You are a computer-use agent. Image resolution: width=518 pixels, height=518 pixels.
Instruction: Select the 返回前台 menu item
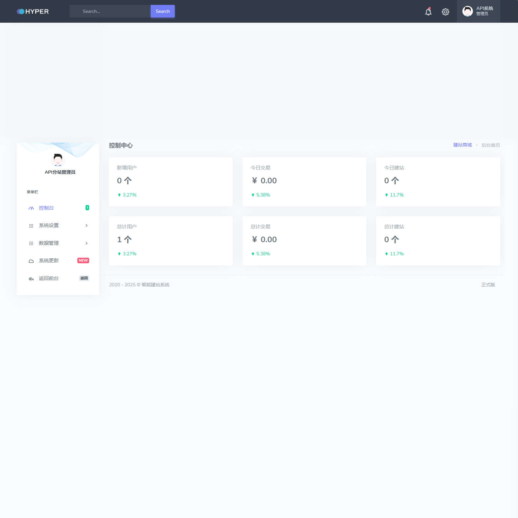coord(58,278)
